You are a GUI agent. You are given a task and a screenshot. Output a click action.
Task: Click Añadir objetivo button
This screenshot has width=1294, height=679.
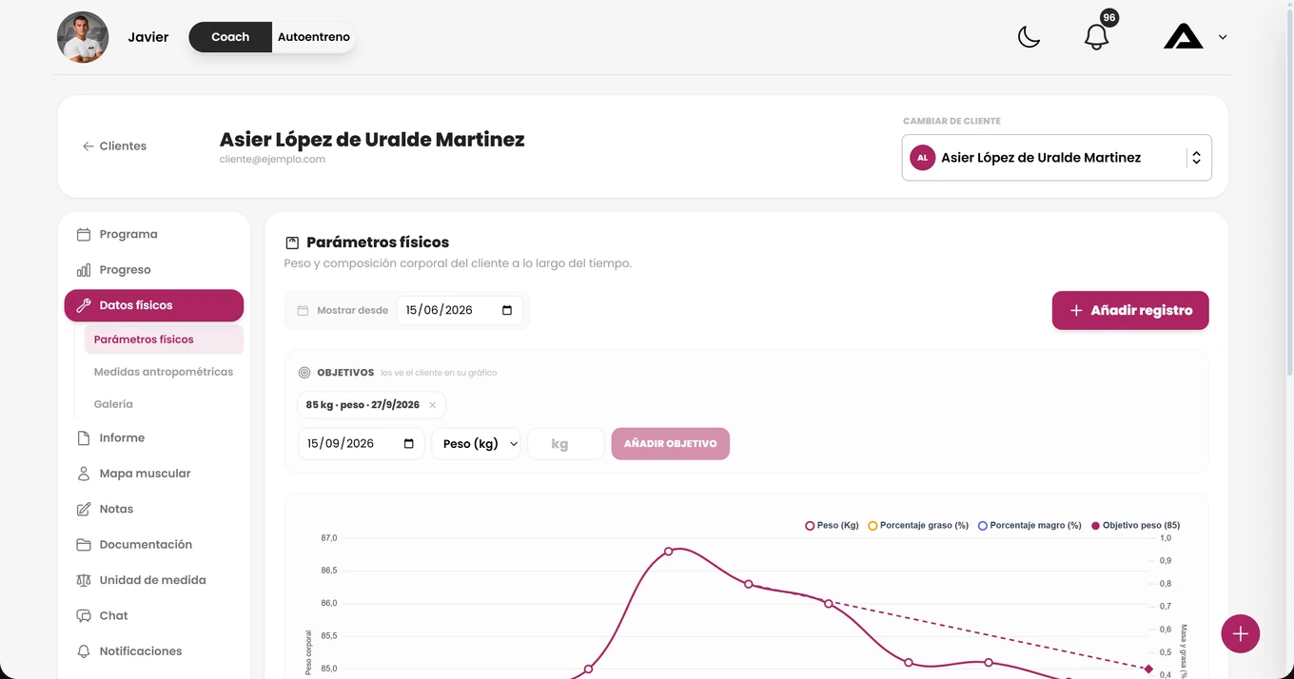point(671,444)
